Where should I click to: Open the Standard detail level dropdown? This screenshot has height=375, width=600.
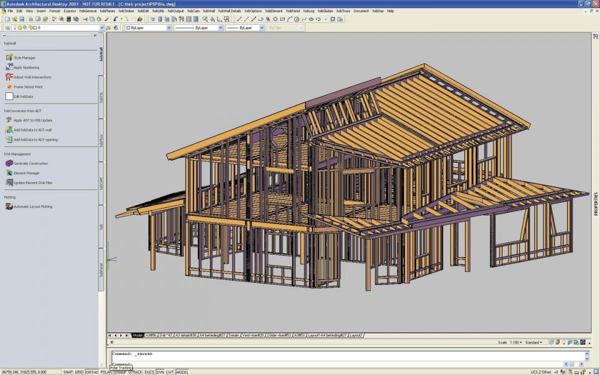[534, 342]
